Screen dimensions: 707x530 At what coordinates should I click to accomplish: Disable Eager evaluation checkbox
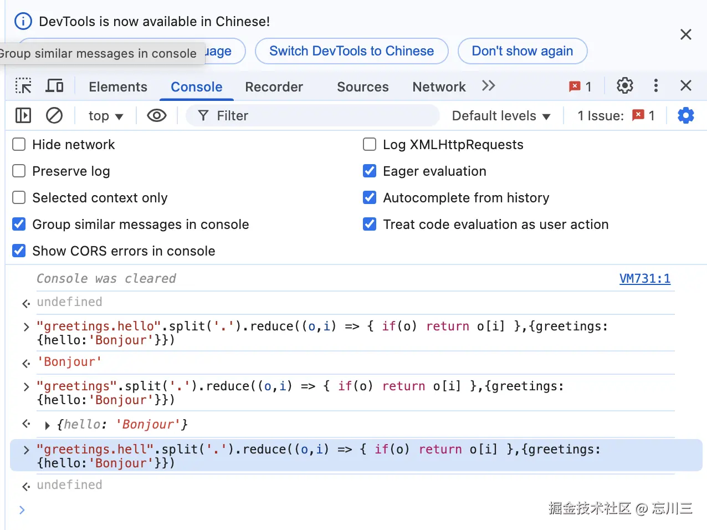(370, 171)
